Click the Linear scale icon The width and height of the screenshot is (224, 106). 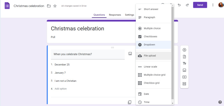pos(140,67)
